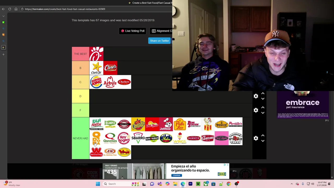
Task: Pick the Sbarro logo
Action: [138, 138]
